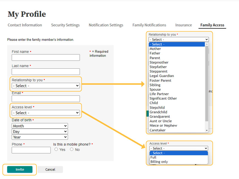Go to the Notification Settings tab
The image size is (239, 179).
pyautogui.click(x=106, y=25)
